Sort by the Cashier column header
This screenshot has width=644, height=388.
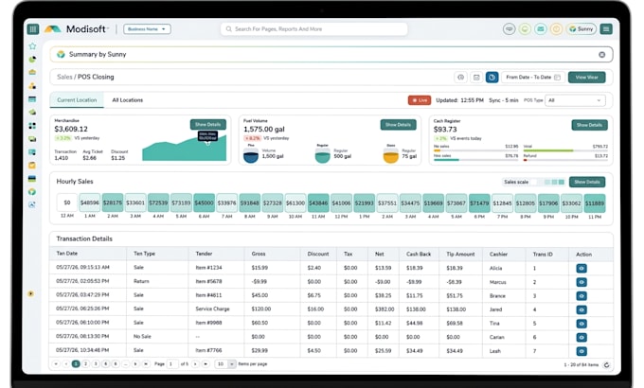tap(498, 255)
